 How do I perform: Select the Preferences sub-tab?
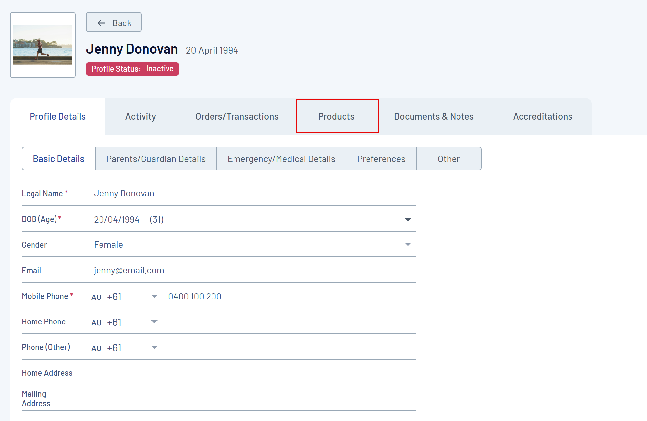pos(381,159)
